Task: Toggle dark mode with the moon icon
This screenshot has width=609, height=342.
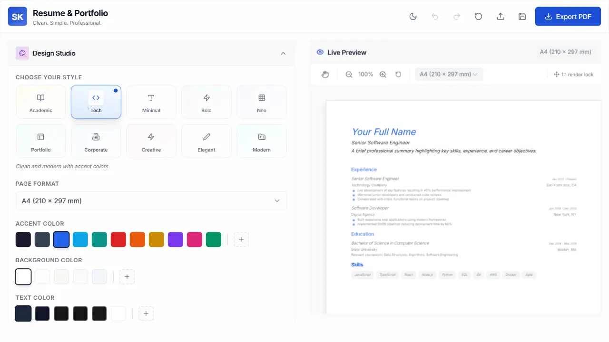Action: (x=413, y=17)
